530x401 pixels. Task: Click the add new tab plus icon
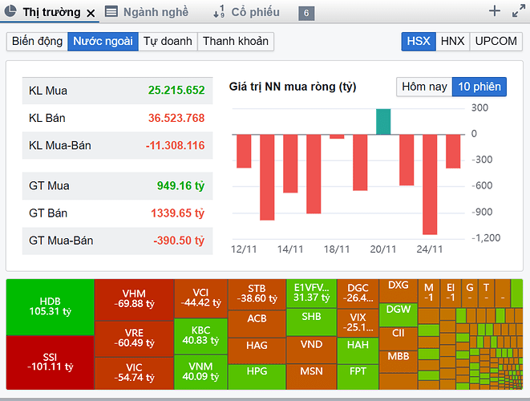point(495,11)
